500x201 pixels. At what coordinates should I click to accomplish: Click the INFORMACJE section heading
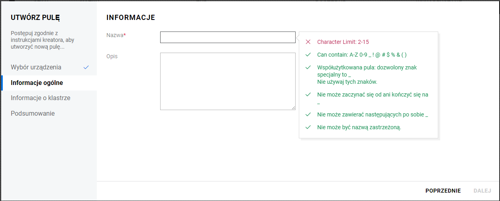tap(131, 18)
